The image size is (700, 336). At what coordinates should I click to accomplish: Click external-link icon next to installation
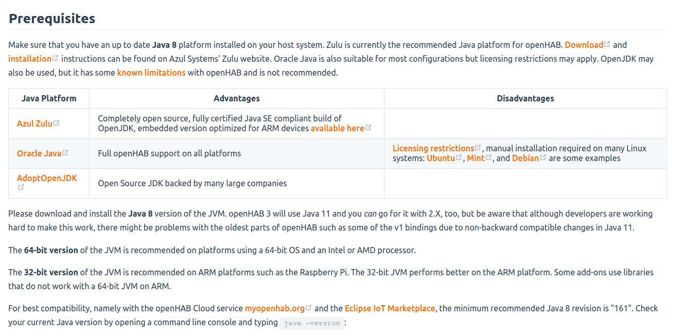click(x=56, y=58)
